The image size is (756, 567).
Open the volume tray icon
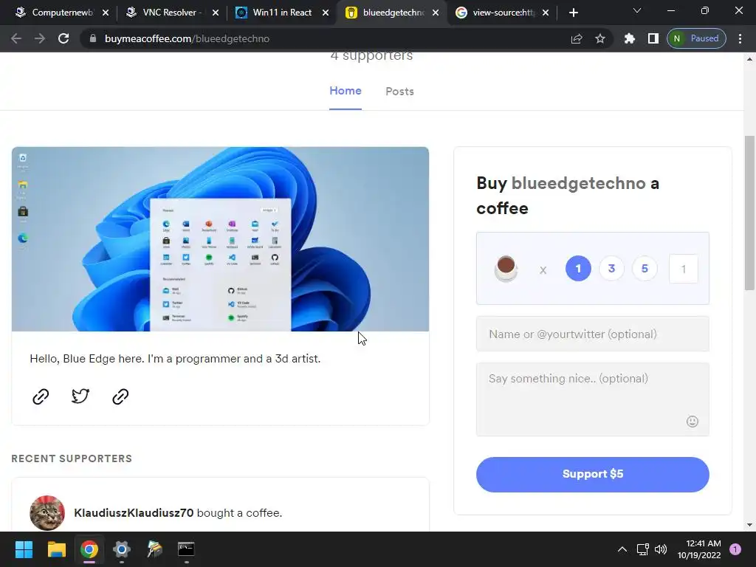661,549
